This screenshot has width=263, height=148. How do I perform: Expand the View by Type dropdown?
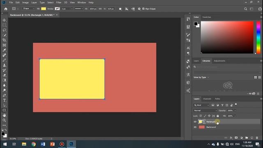tap(201, 77)
